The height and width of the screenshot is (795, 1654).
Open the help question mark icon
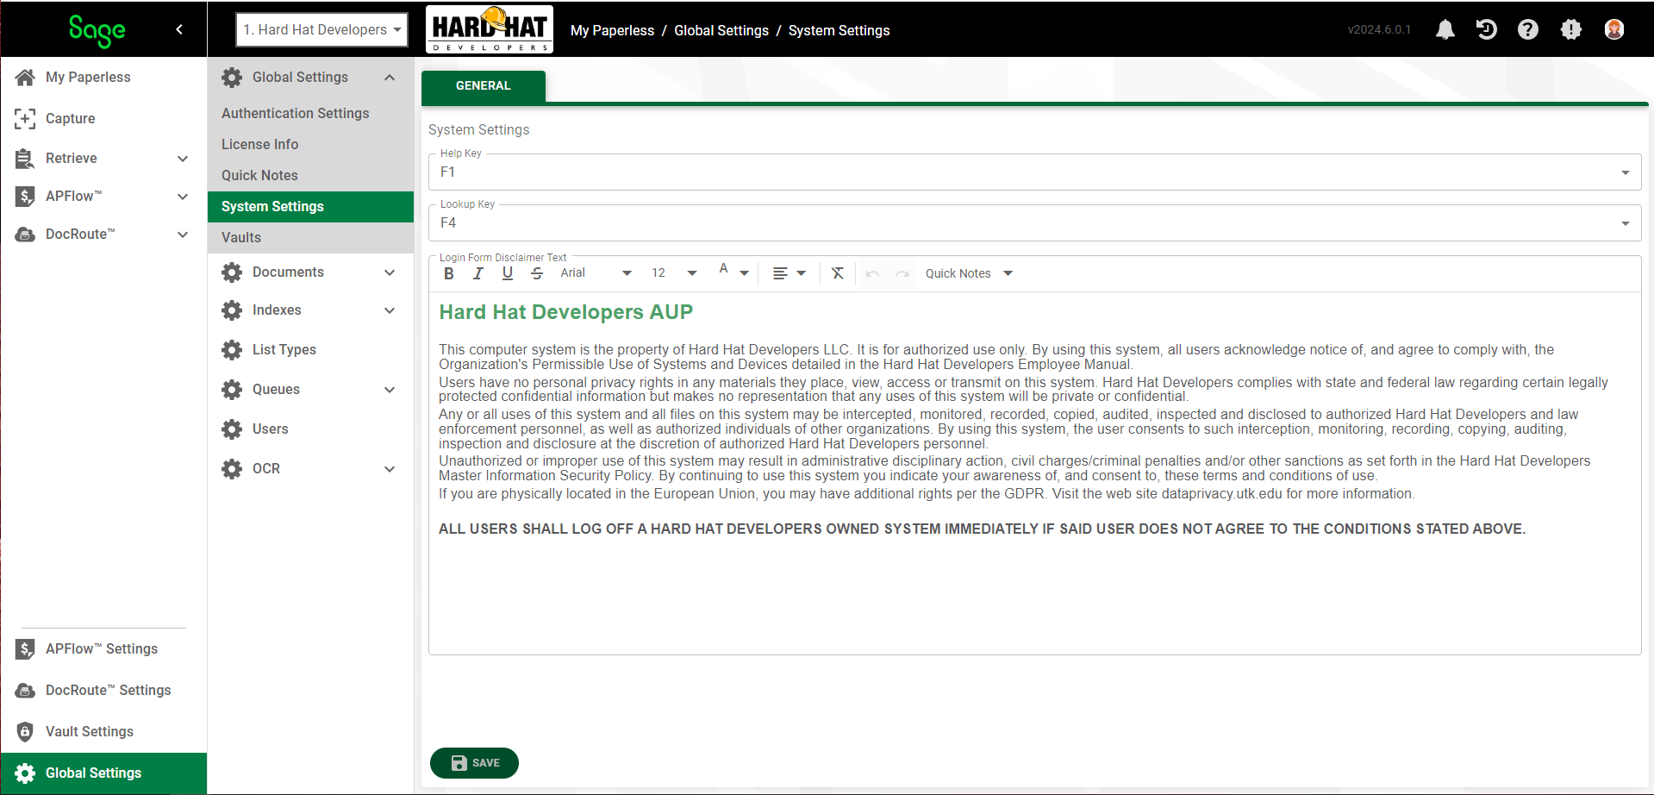click(1528, 29)
